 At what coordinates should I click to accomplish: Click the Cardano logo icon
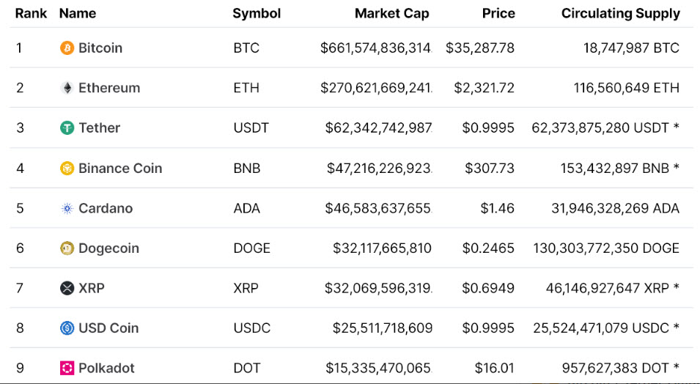coord(67,208)
